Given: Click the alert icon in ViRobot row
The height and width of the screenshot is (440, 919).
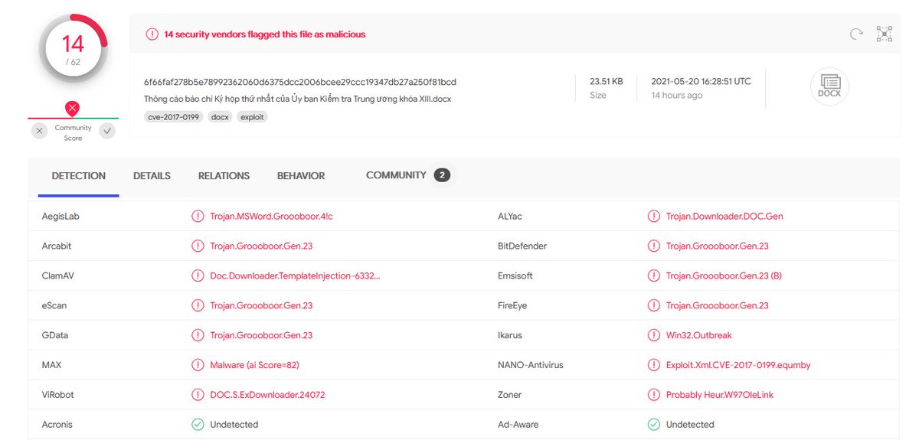Looking at the screenshot, I should coord(198,395).
